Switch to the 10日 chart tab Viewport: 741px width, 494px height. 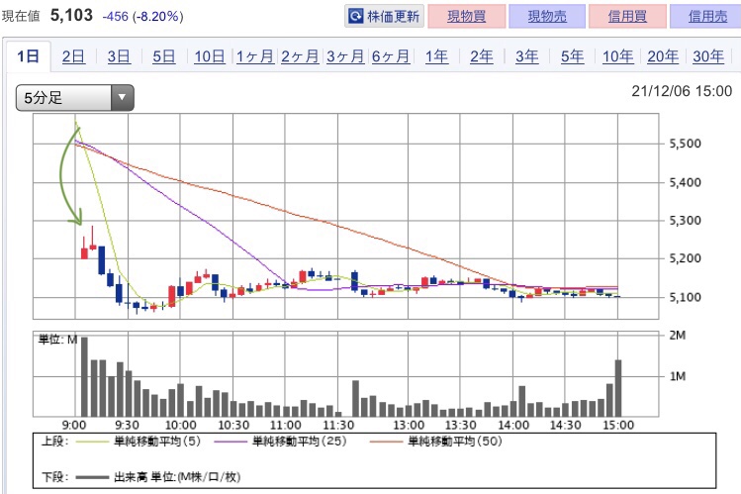(x=210, y=56)
